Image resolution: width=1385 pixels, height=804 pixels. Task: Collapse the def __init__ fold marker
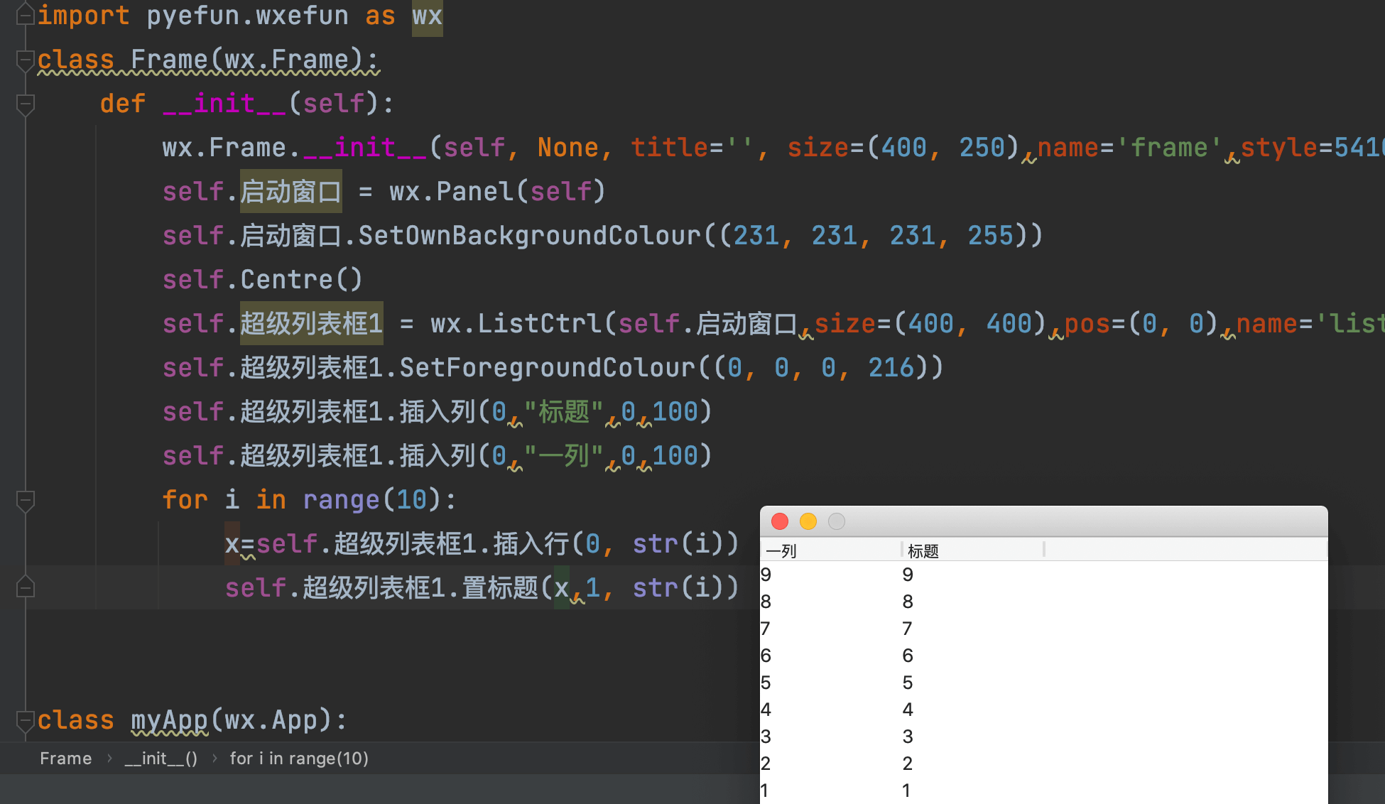click(26, 104)
